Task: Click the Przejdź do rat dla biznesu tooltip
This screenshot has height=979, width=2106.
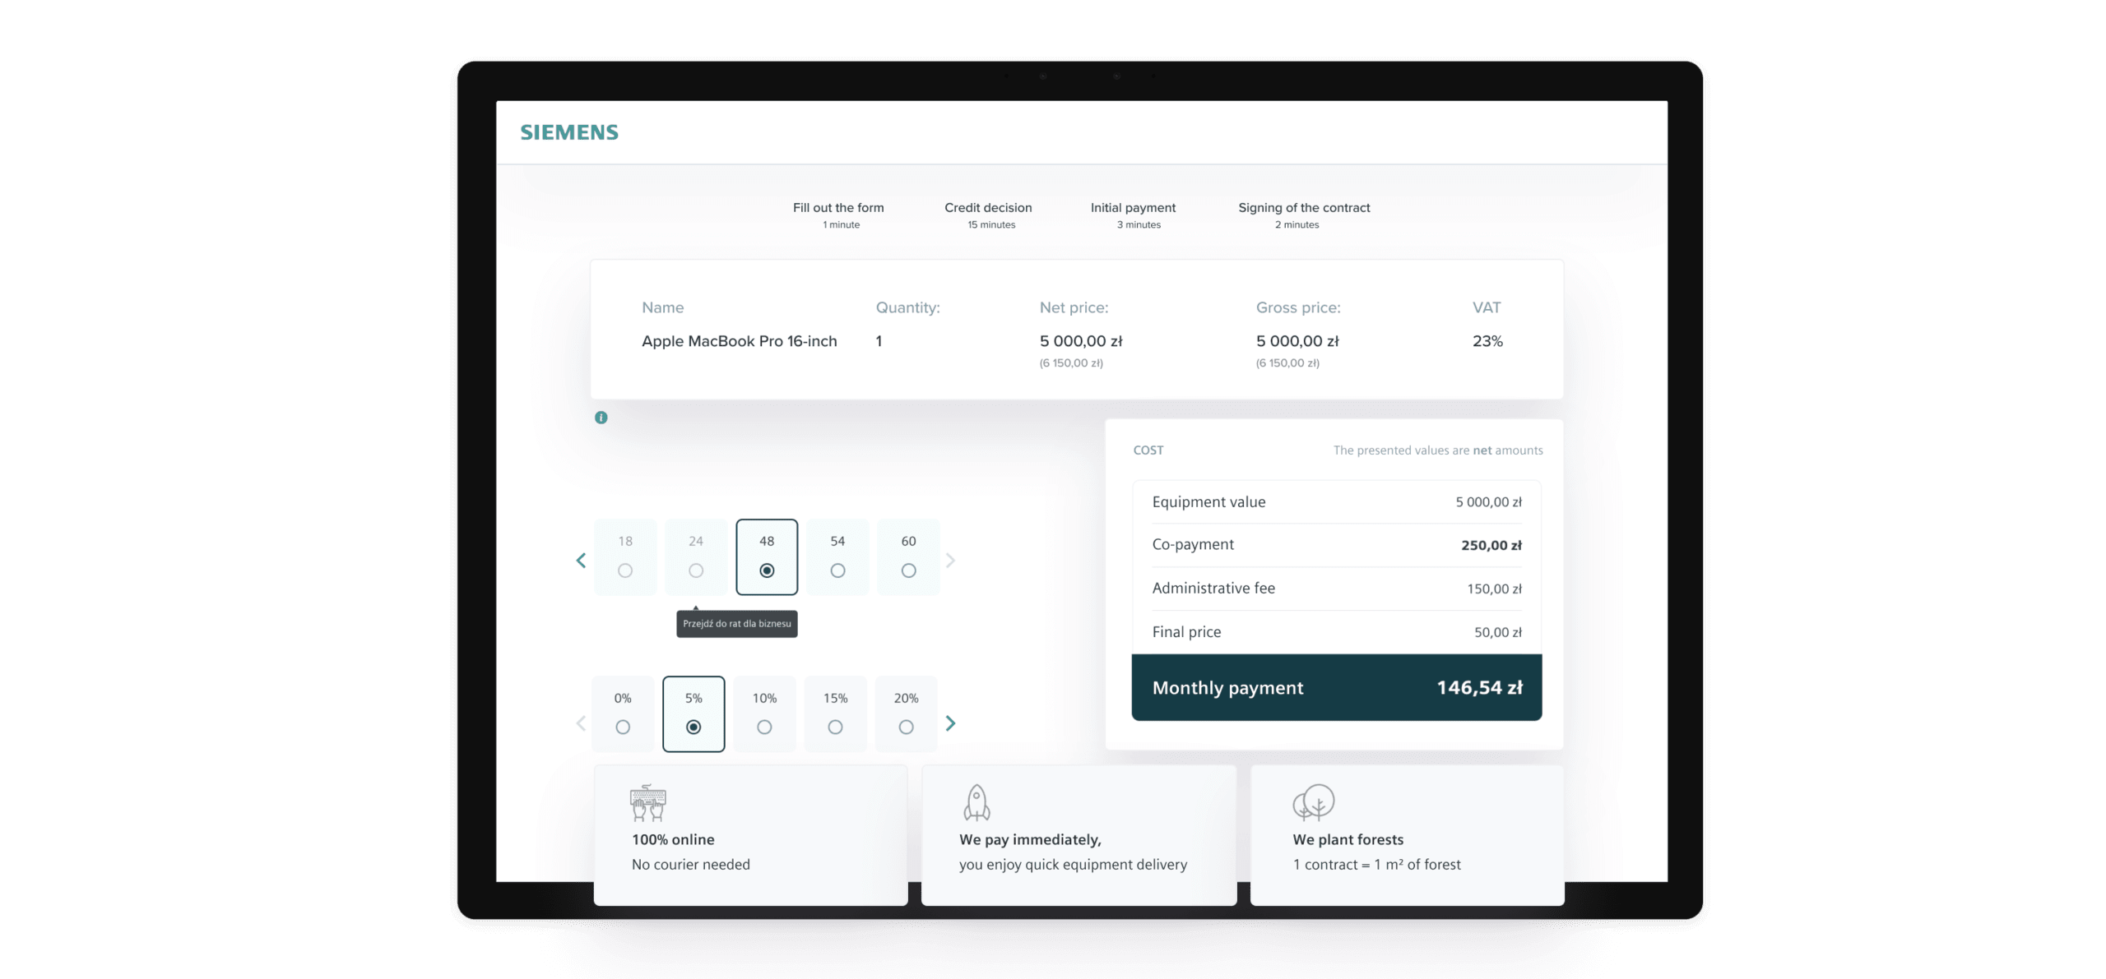Action: [737, 624]
